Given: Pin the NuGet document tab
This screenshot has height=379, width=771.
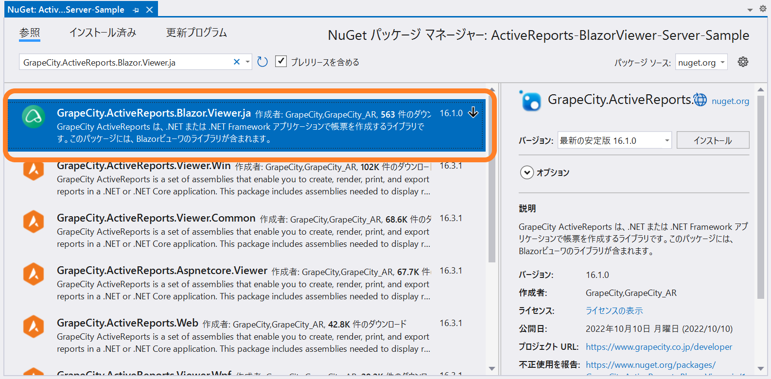Looking at the screenshot, I should pos(136,10).
